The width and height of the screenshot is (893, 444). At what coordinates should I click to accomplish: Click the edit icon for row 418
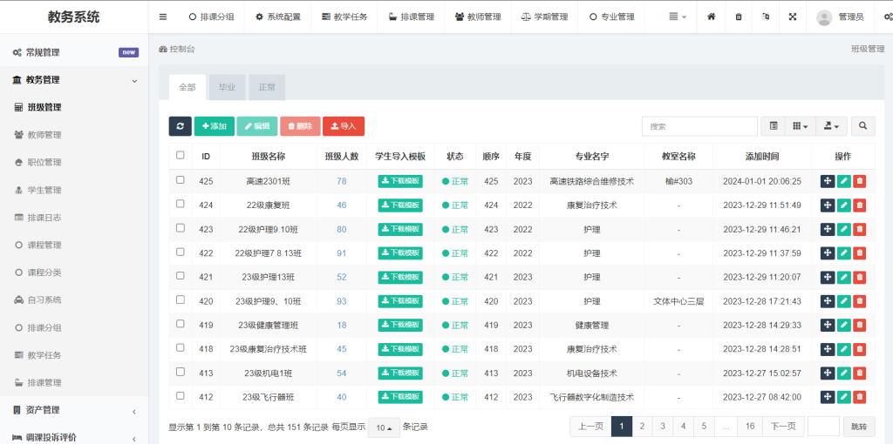(x=844, y=349)
